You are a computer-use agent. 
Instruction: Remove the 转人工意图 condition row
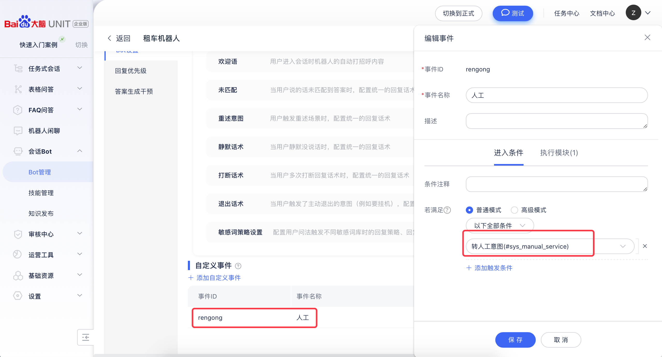(645, 246)
